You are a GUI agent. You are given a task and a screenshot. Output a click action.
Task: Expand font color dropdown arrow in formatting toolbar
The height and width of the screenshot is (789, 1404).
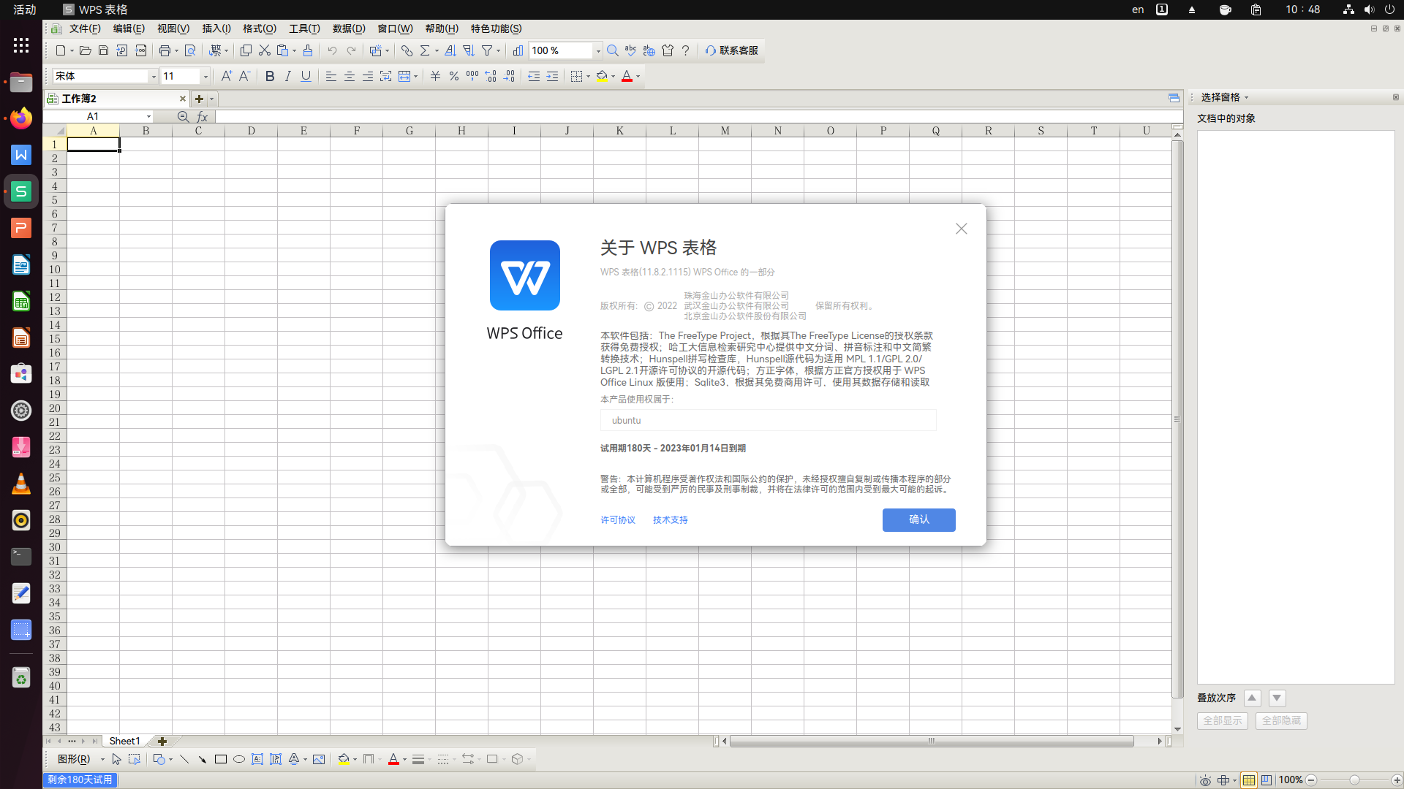tap(638, 76)
